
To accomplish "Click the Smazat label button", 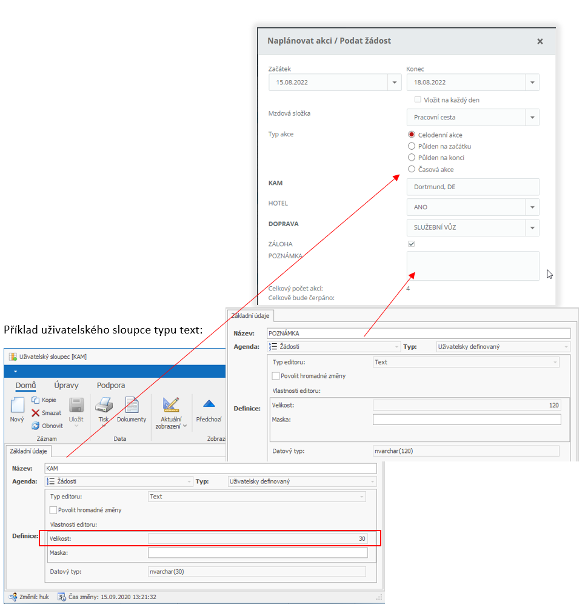I will tap(52, 413).
